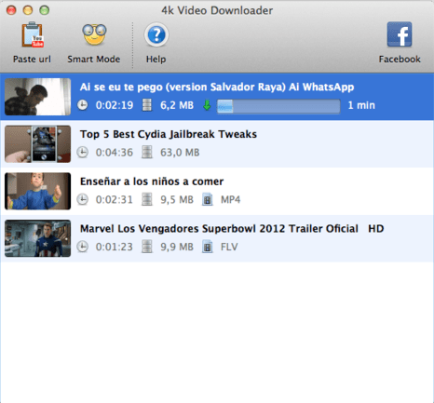The width and height of the screenshot is (434, 403).
Task: Click the size value '9,9 MB'
Action: click(x=177, y=247)
